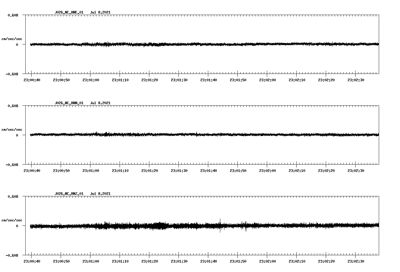
Task: Click the 23:01:20 time label under HNN plot
Action: coord(150,171)
